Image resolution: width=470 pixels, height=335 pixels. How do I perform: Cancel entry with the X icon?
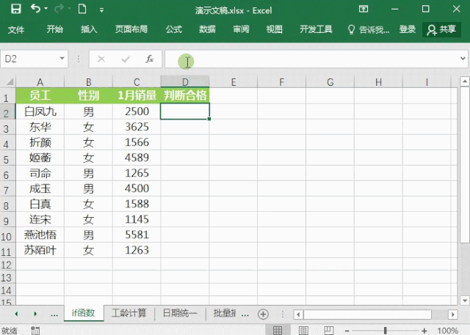(101, 59)
